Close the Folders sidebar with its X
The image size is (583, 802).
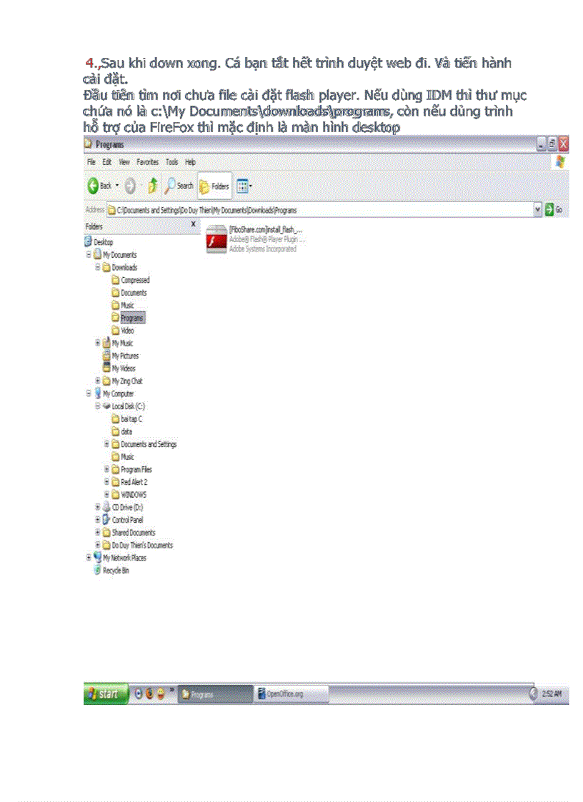click(x=193, y=226)
